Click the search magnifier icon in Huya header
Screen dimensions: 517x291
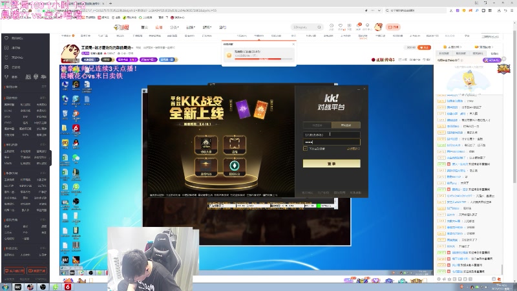[x=319, y=27]
